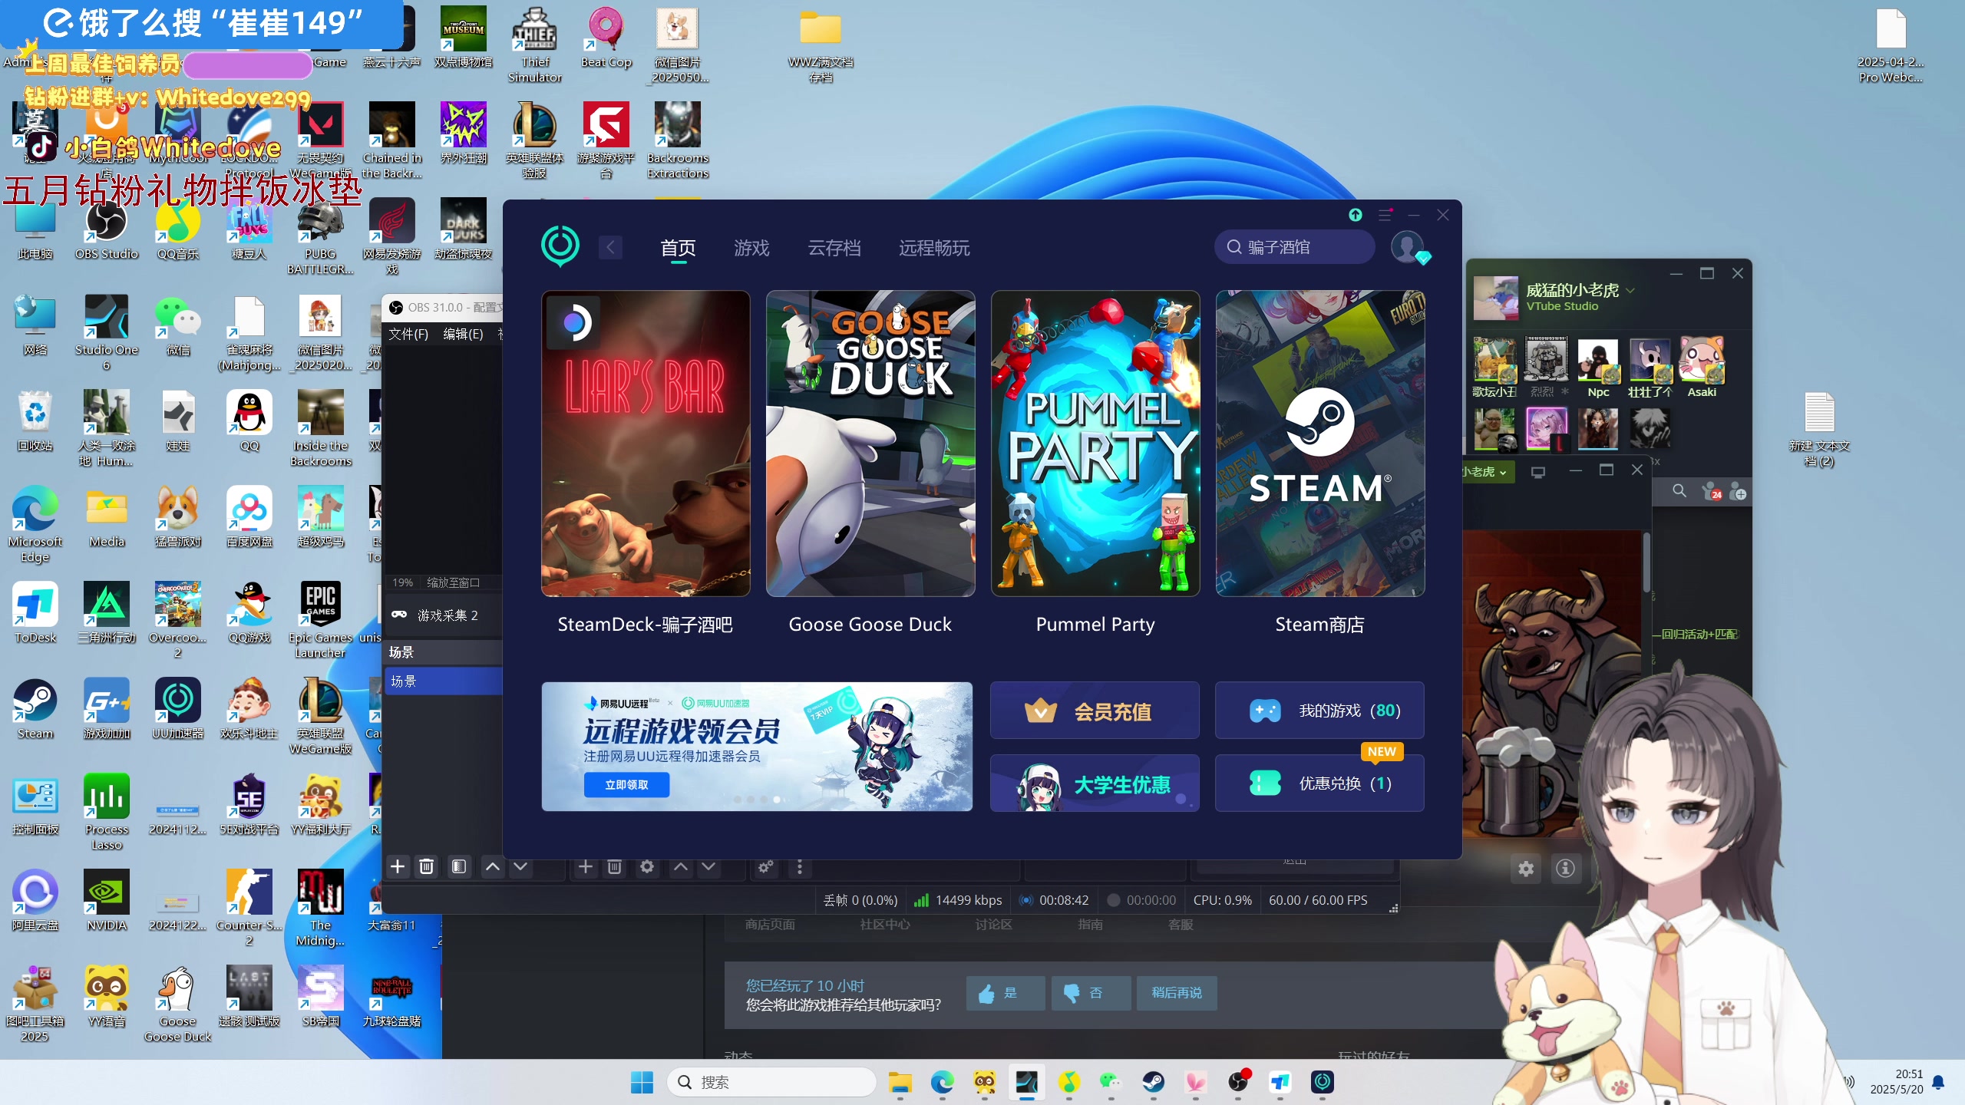1965x1105 pixels.
Task: Click 稍后再说 in the Steam prompt
Action: [x=1176, y=993]
